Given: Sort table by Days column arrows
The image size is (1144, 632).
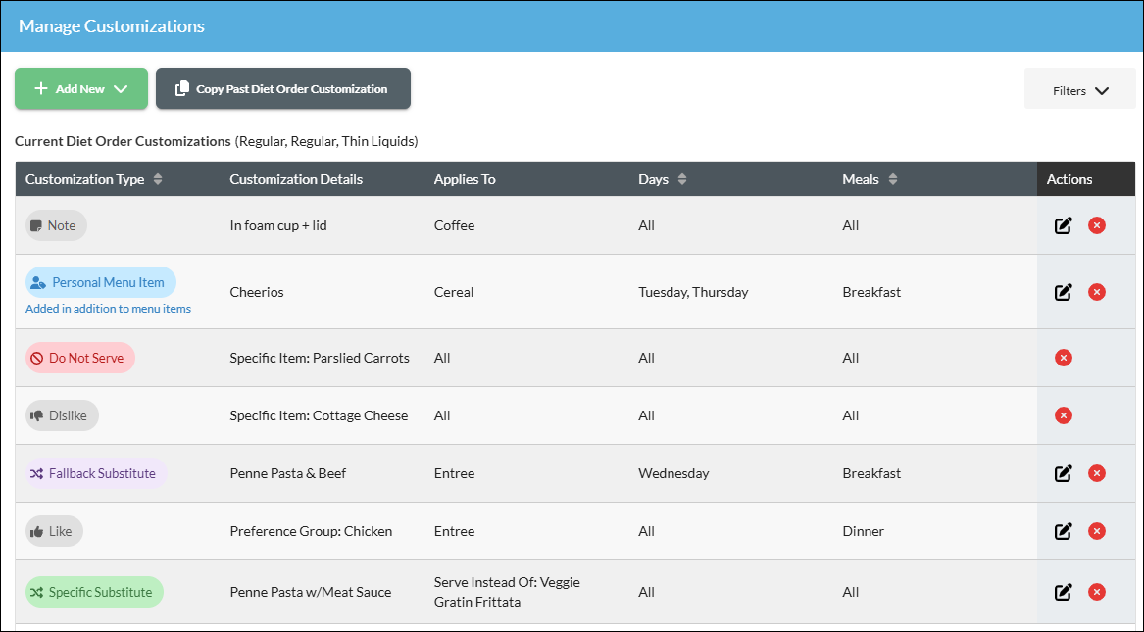Looking at the screenshot, I should [x=681, y=179].
